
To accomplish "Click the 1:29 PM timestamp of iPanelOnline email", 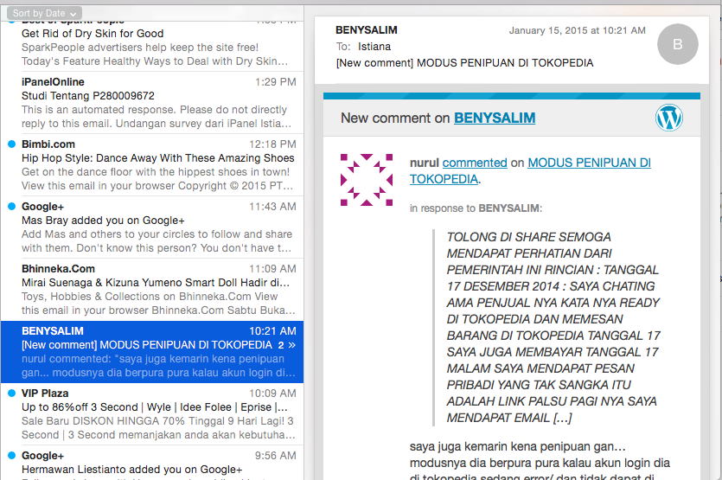I will 275,82.
